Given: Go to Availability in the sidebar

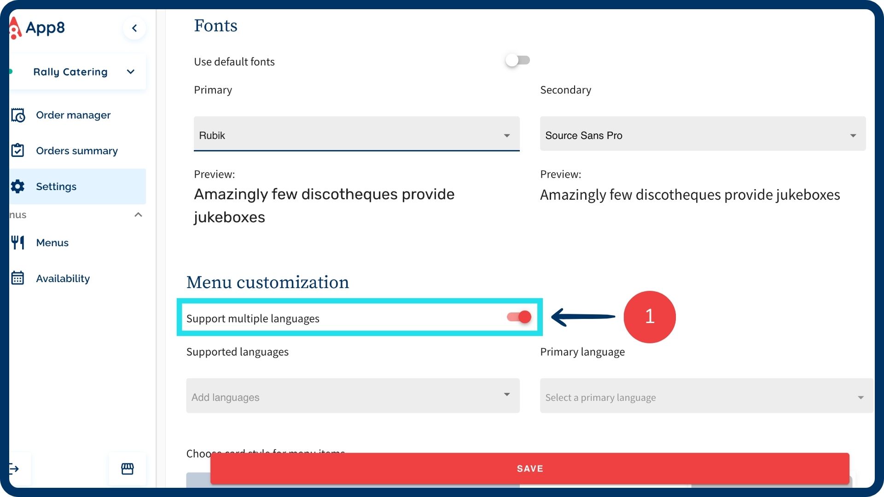Looking at the screenshot, I should (x=63, y=278).
